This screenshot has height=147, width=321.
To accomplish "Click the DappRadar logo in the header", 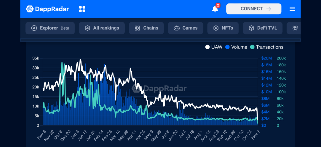I will (x=47, y=9).
